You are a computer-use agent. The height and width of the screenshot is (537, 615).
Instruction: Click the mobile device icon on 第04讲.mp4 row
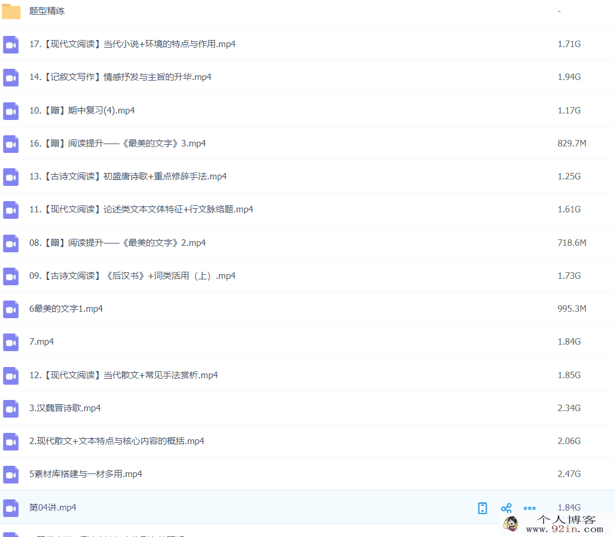[483, 508]
